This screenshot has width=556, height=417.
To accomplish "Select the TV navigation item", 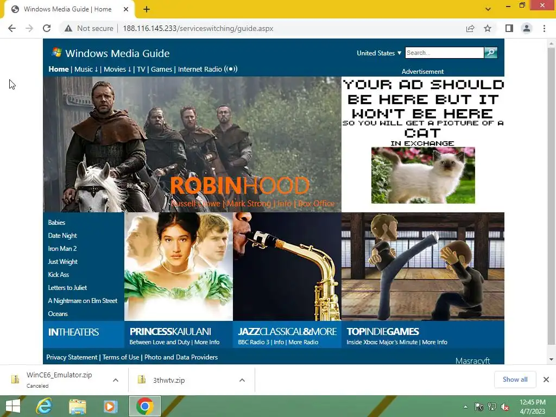I will point(141,69).
